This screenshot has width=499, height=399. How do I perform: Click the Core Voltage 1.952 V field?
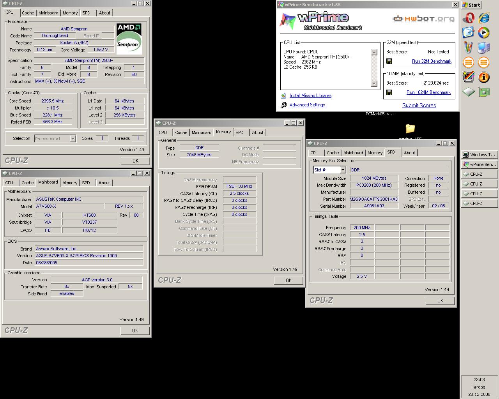[101, 49]
